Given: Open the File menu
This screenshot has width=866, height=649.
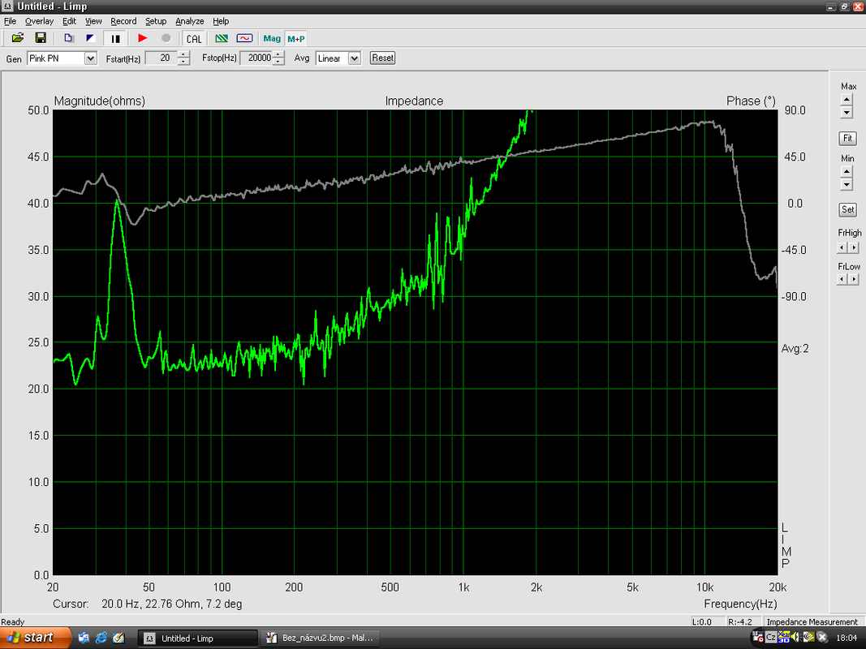Looking at the screenshot, I should (x=10, y=21).
